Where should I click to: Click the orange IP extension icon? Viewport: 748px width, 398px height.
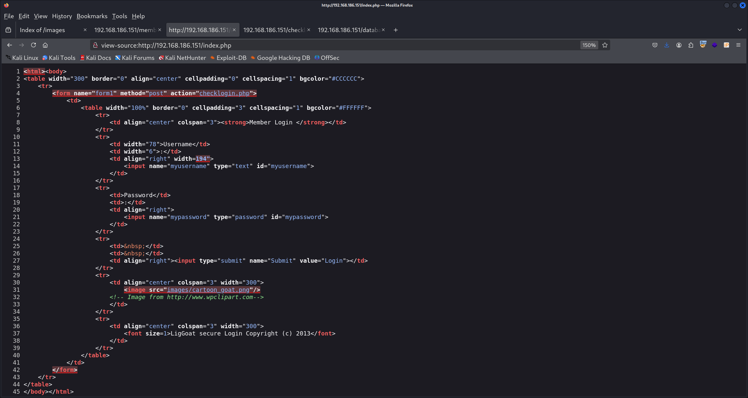click(x=726, y=45)
